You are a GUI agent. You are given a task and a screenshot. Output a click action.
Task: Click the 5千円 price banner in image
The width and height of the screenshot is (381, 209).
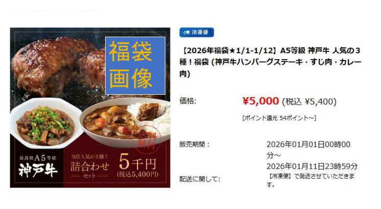(137, 166)
